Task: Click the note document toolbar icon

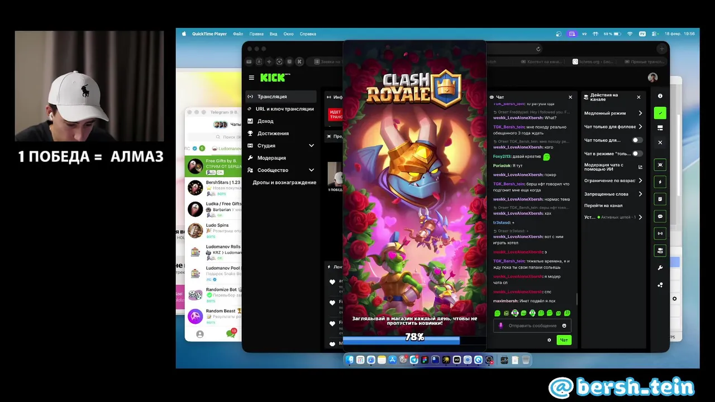Action: pos(660,199)
